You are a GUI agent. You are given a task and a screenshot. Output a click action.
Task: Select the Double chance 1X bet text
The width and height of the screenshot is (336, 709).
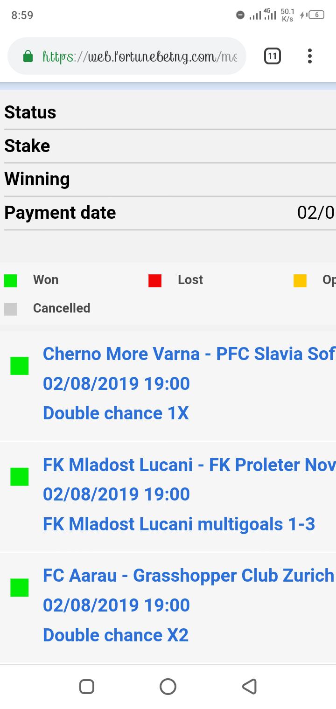[x=116, y=413]
